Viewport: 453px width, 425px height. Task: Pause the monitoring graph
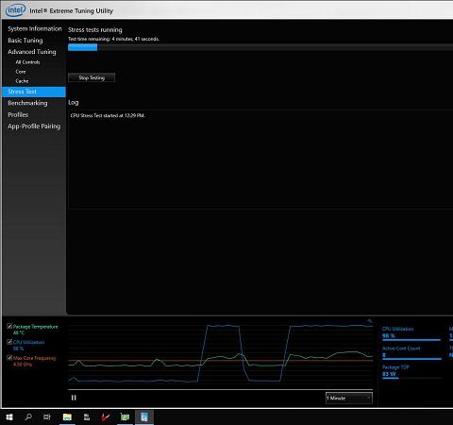(74, 398)
